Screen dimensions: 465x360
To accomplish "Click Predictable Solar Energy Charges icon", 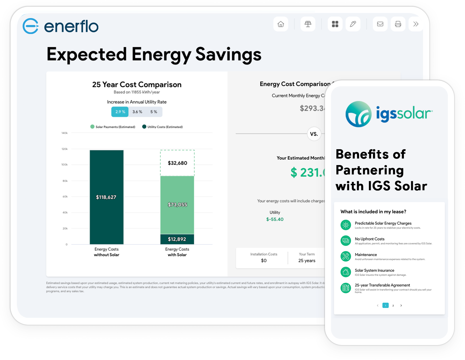I will (346, 225).
